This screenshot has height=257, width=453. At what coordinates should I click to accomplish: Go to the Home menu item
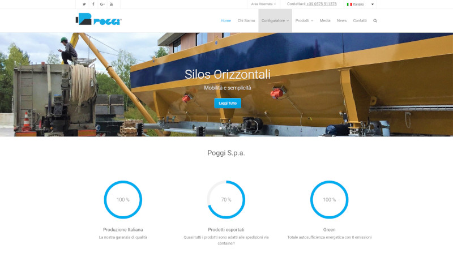pyautogui.click(x=226, y=21)
